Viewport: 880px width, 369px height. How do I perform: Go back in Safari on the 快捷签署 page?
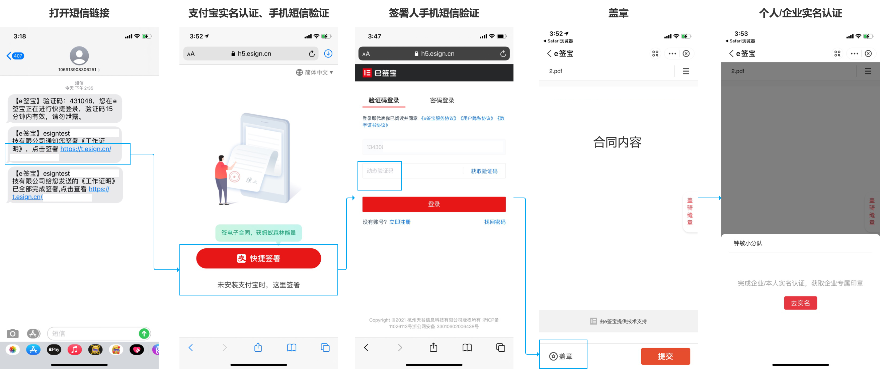click(x=190, y=347)
